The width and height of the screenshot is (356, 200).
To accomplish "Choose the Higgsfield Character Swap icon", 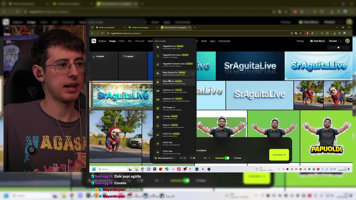I will coord(158,64).
